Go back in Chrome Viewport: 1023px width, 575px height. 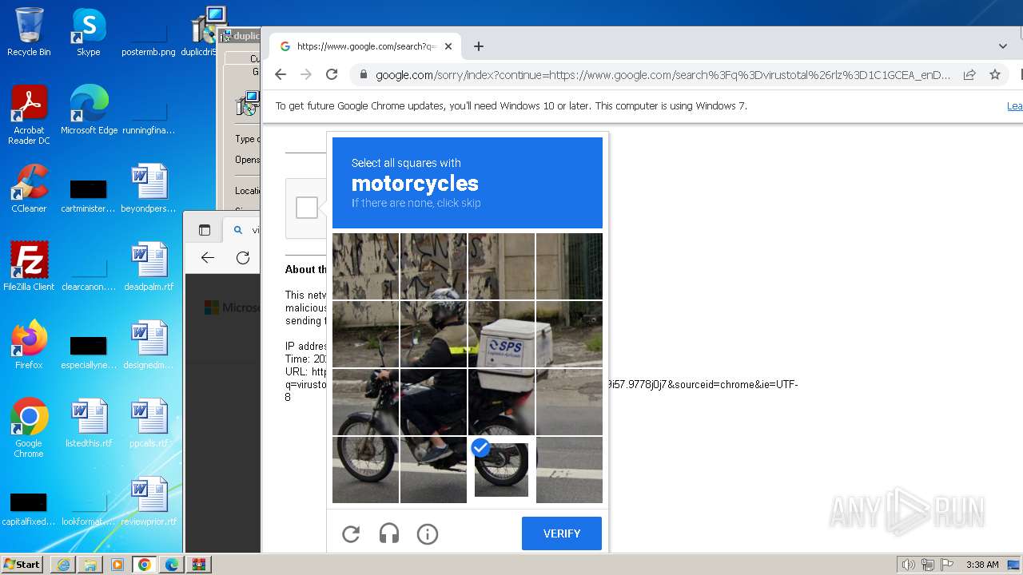tap(280, 74)
